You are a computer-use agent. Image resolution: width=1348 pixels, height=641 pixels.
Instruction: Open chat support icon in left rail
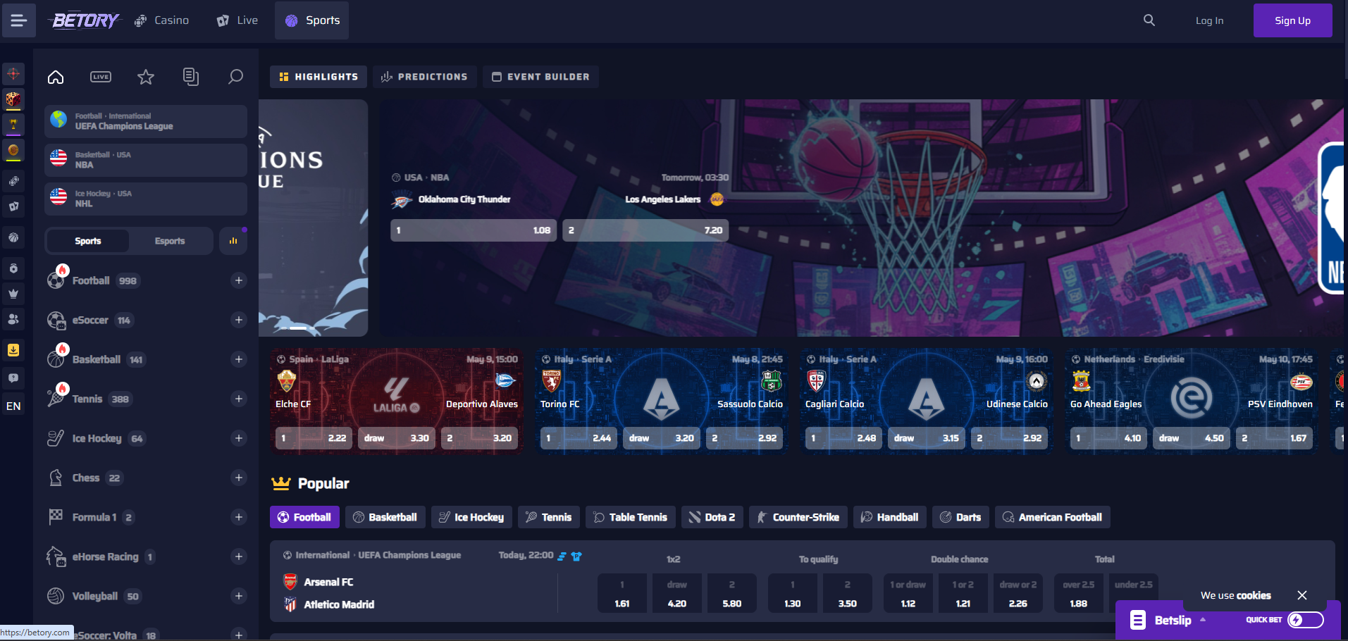pos(13,378)
